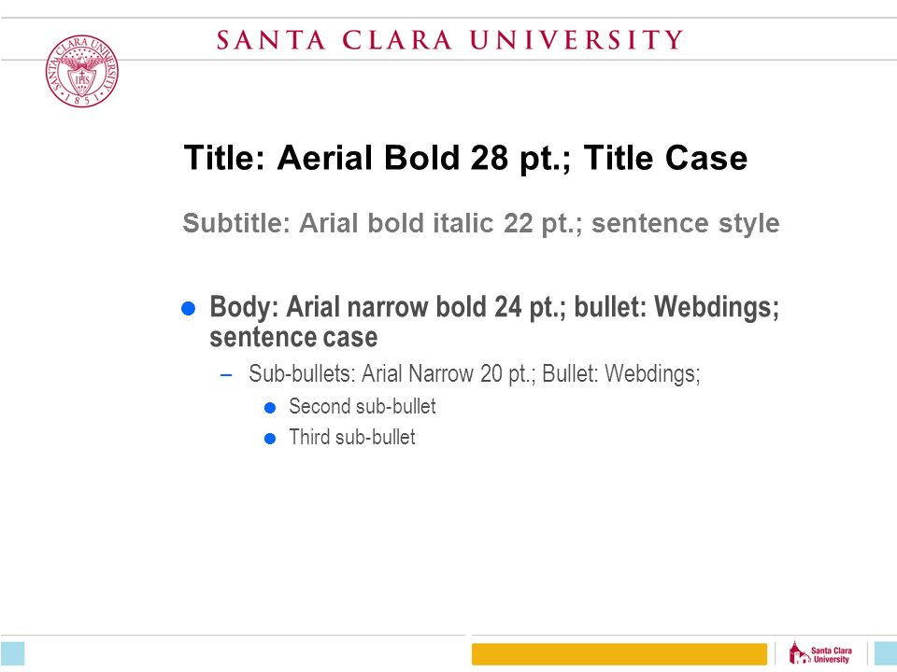Click the bullet next to Third sub-bullet
This screenshot has height=672, width=897.
tap(270, 439)
